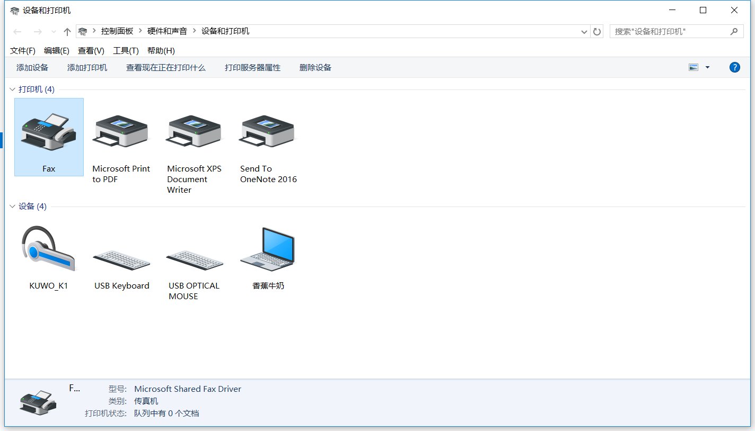
Task: Click the KUWO_K1 headset device
Action: click(48, 249)
